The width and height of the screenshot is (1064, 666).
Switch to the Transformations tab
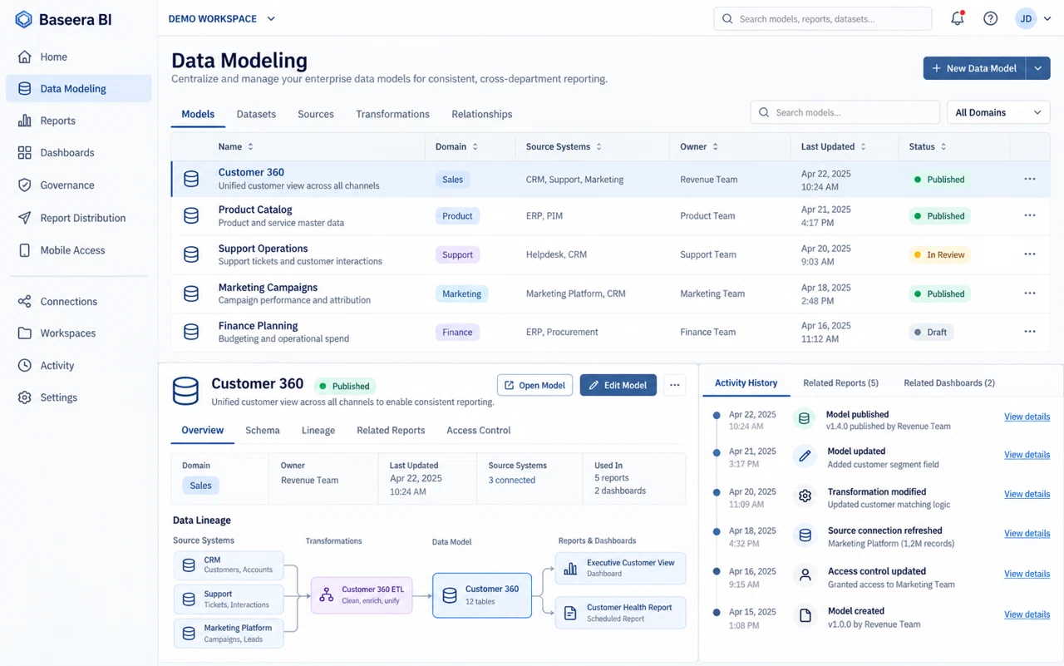click(392, 114)
